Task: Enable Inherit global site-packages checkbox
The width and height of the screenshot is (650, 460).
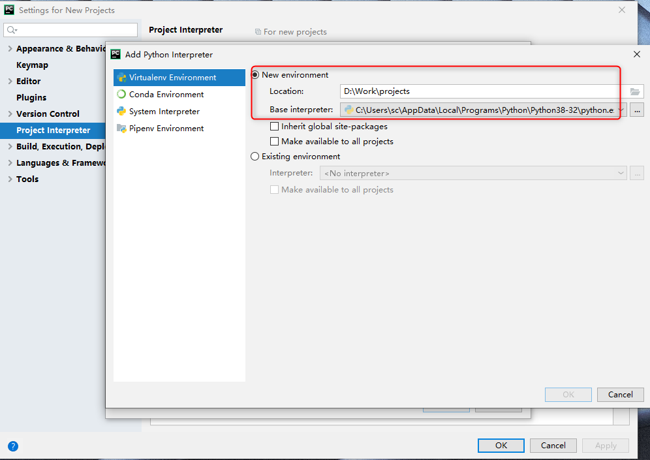Action: pyautogui.click(x=274, y=127)
